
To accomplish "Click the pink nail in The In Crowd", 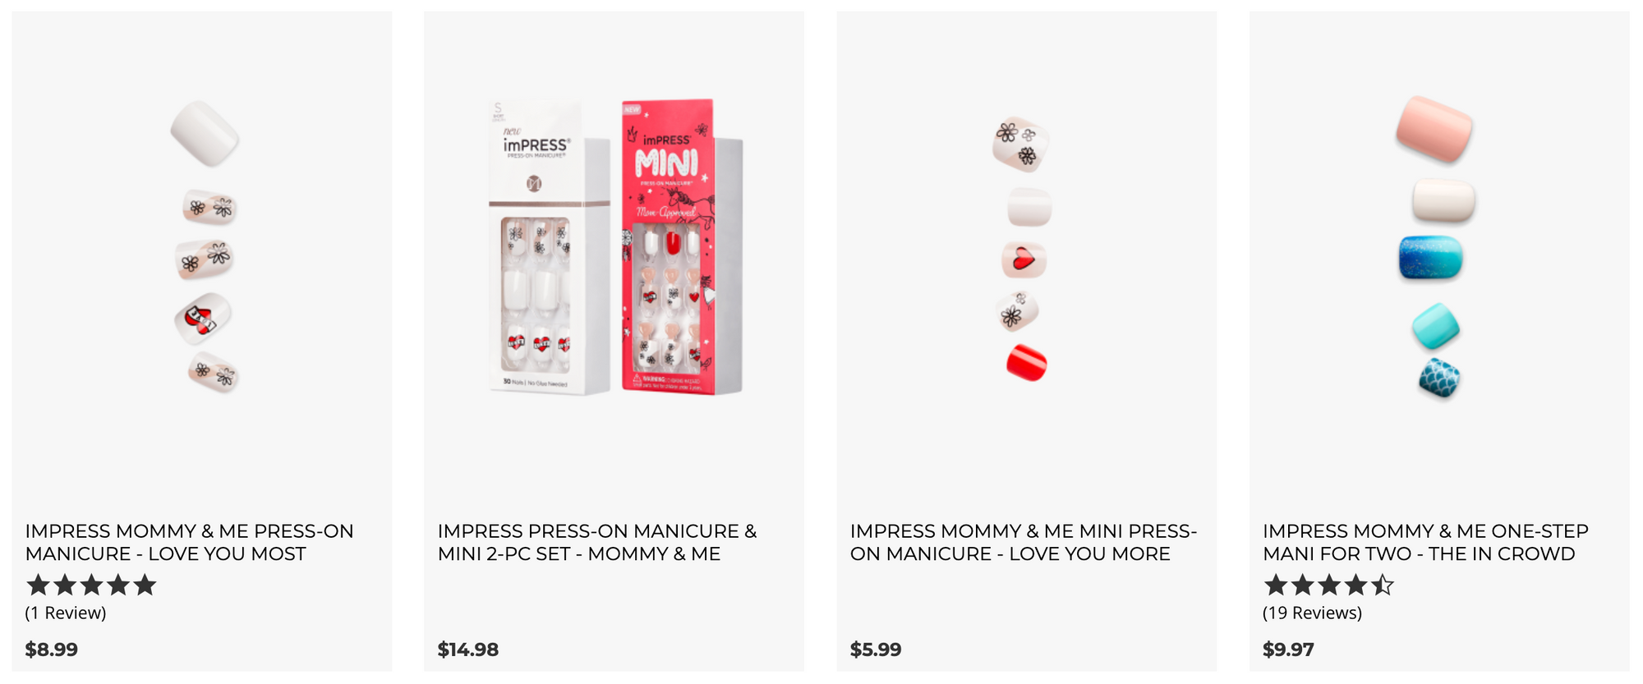I will [1434, 129].
